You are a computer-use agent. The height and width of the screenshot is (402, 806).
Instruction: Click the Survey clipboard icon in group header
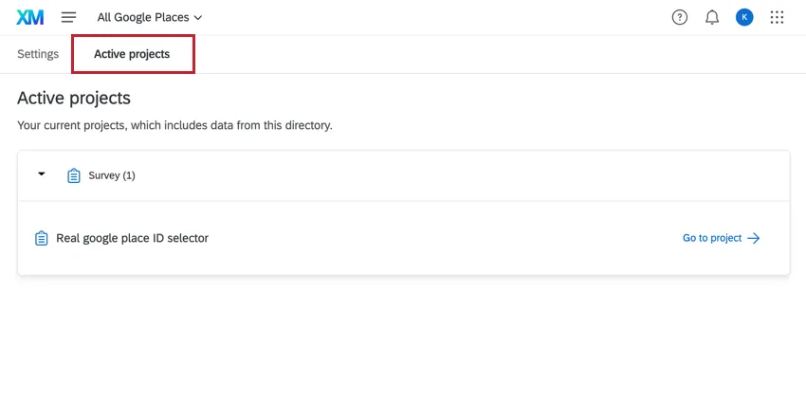(74, 175)
